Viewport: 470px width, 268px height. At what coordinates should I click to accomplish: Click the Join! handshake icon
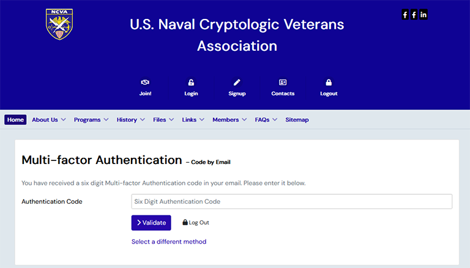(x=145, y=83)
